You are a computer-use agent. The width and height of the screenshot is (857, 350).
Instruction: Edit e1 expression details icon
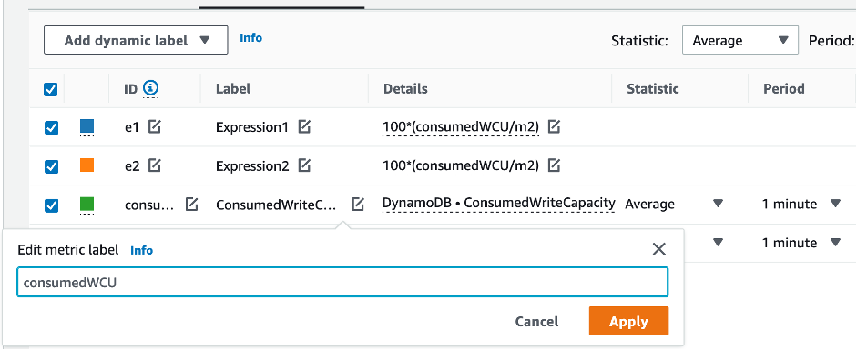click(555, 127)
